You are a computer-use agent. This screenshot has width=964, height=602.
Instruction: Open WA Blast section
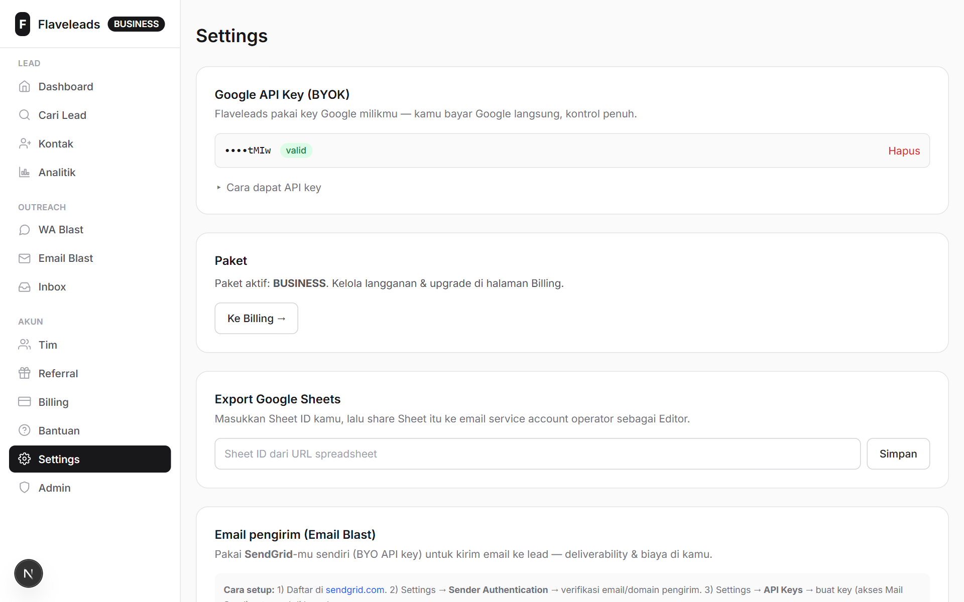coord(90,230)
